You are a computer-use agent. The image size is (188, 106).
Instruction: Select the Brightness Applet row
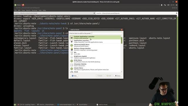click(x=95, y=57)
